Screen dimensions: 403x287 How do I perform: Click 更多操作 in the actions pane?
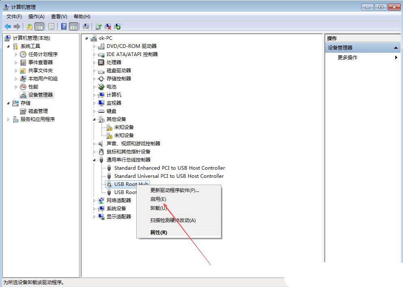pyautogui.click(x=347, y=58)
